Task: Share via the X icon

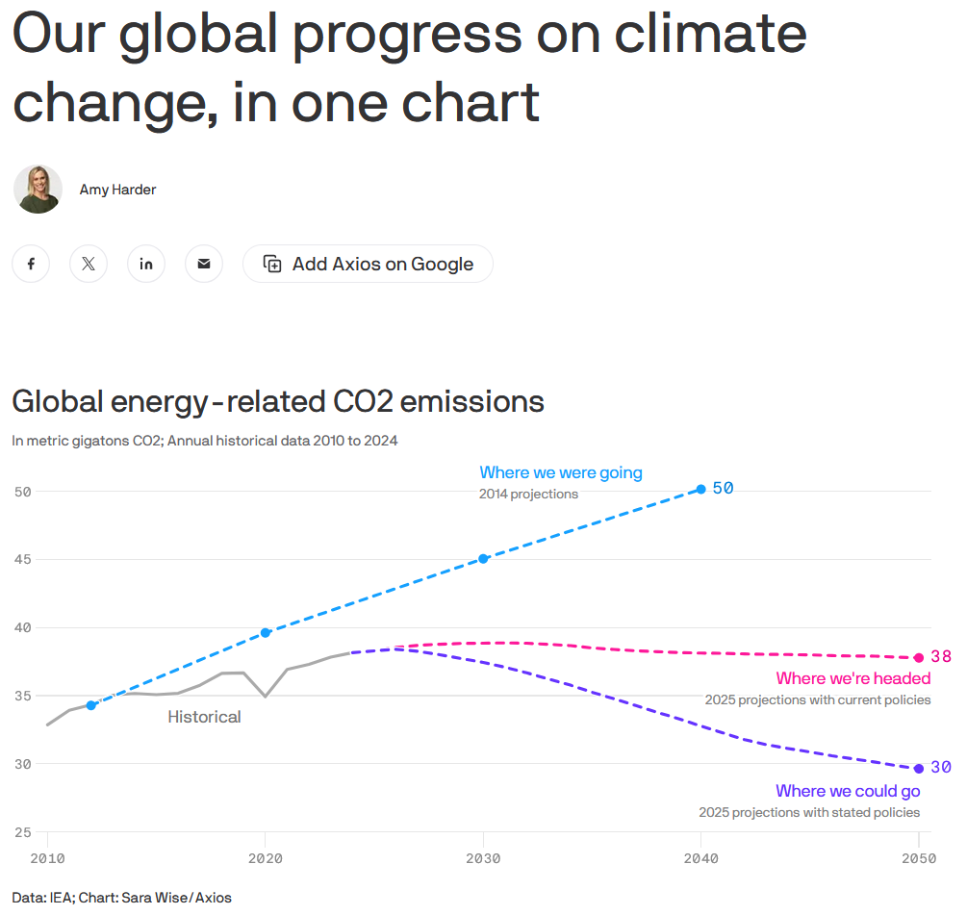Action: pyautogui.click(x=89, y=264)
